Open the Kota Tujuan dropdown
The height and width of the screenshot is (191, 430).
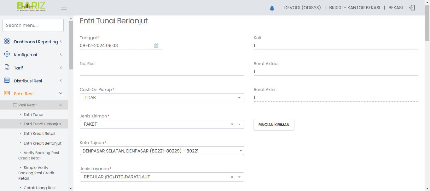pyautogui.click(x=162, y=151)
